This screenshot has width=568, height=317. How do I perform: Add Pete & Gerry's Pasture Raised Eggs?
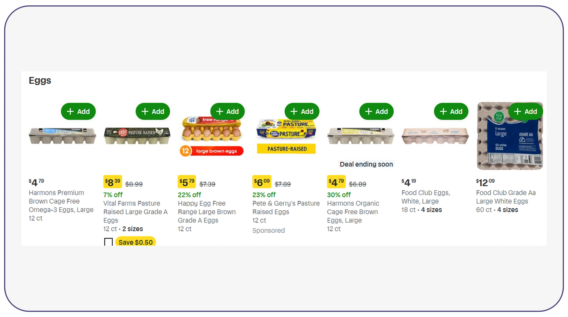(302, 111)
